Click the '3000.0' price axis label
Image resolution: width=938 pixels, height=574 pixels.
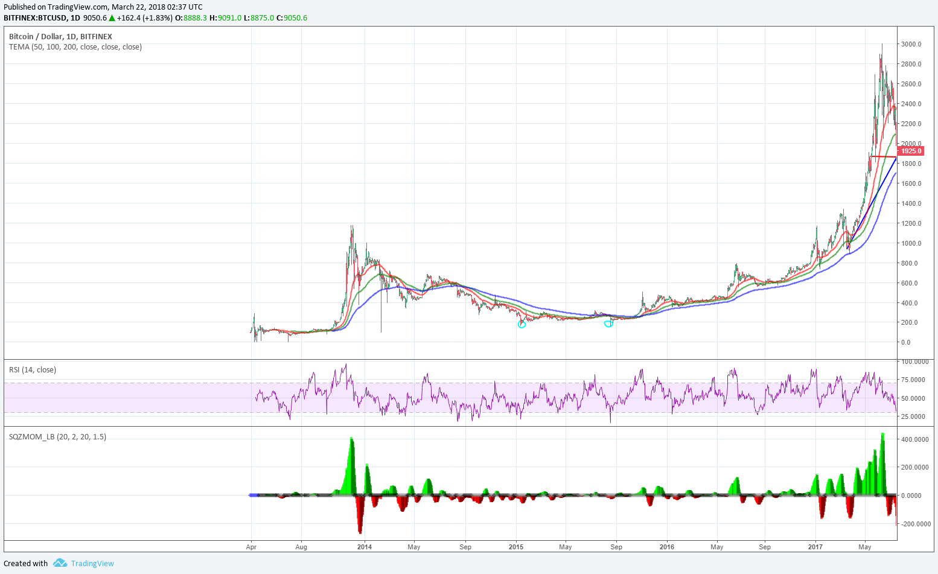point(911,44)
